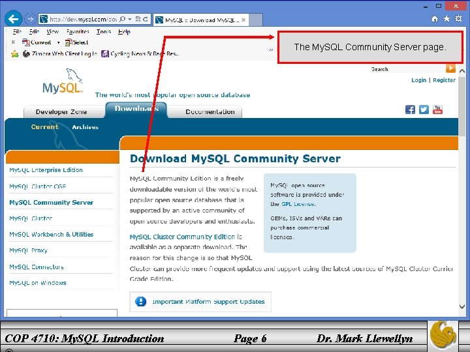
Task: Expand the favorites bar overflow chevron
Action: click(271, 50)
